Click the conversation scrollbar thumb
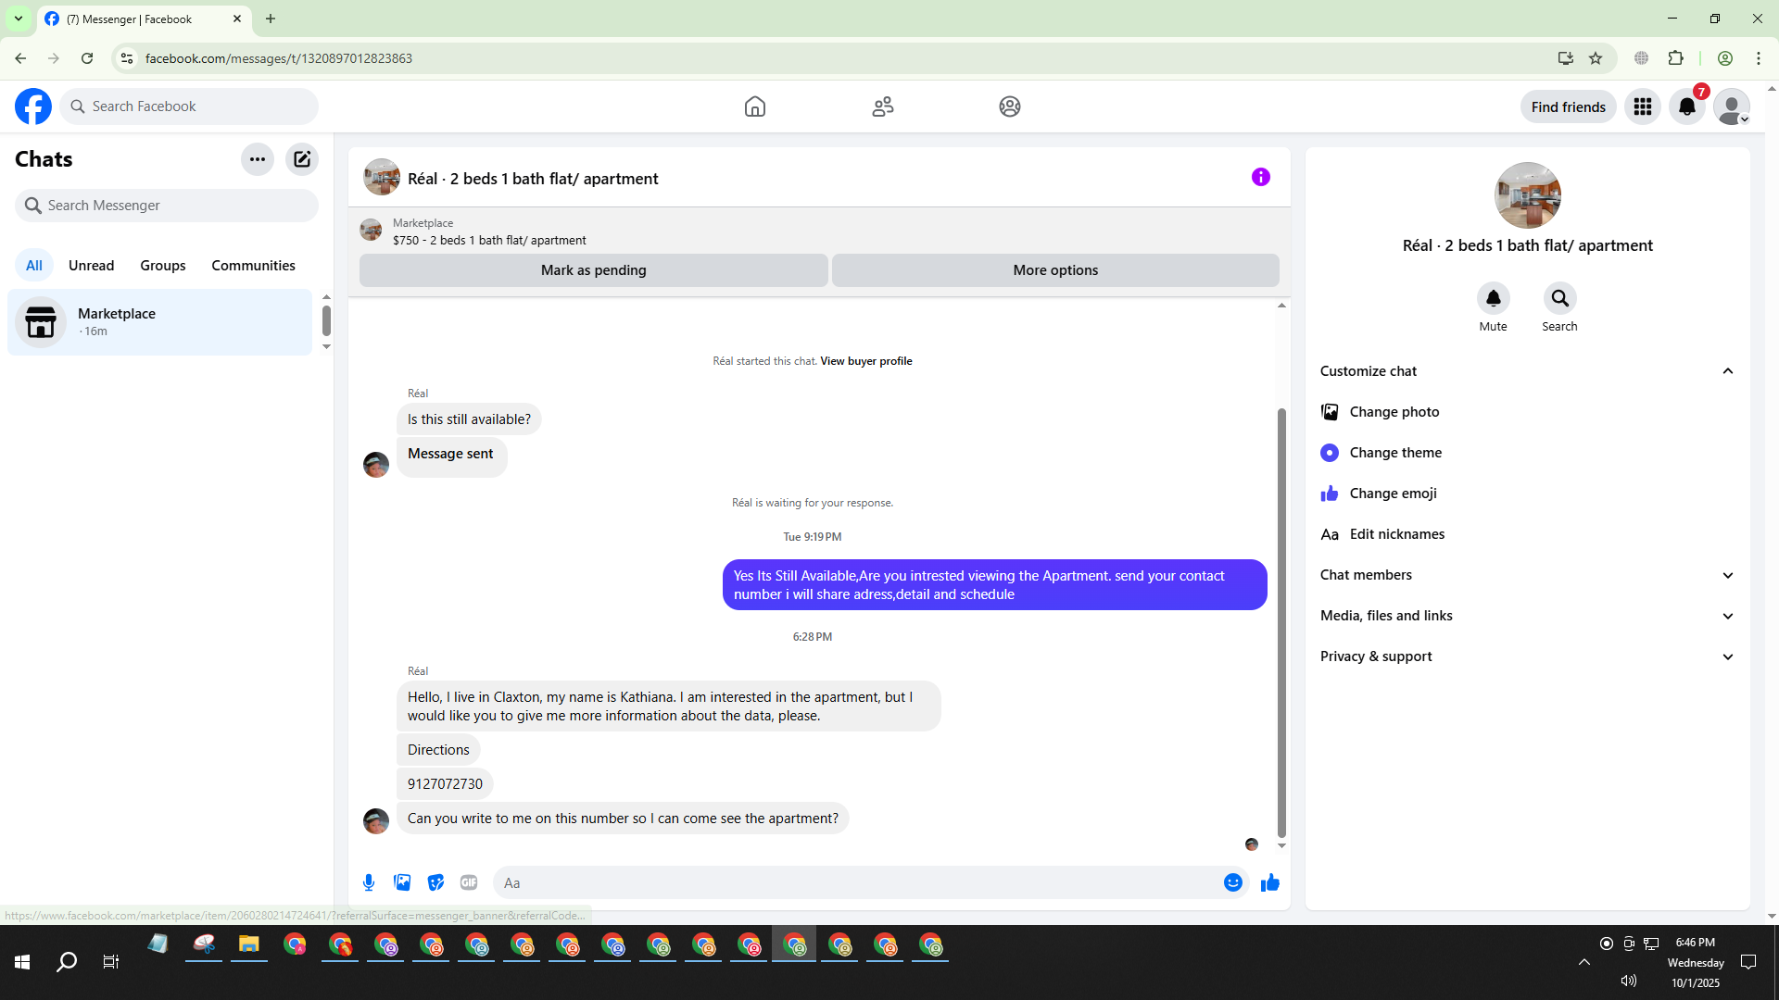Image resolution: width=1779 pixels, height=1000 pixels. (1281, 622)
